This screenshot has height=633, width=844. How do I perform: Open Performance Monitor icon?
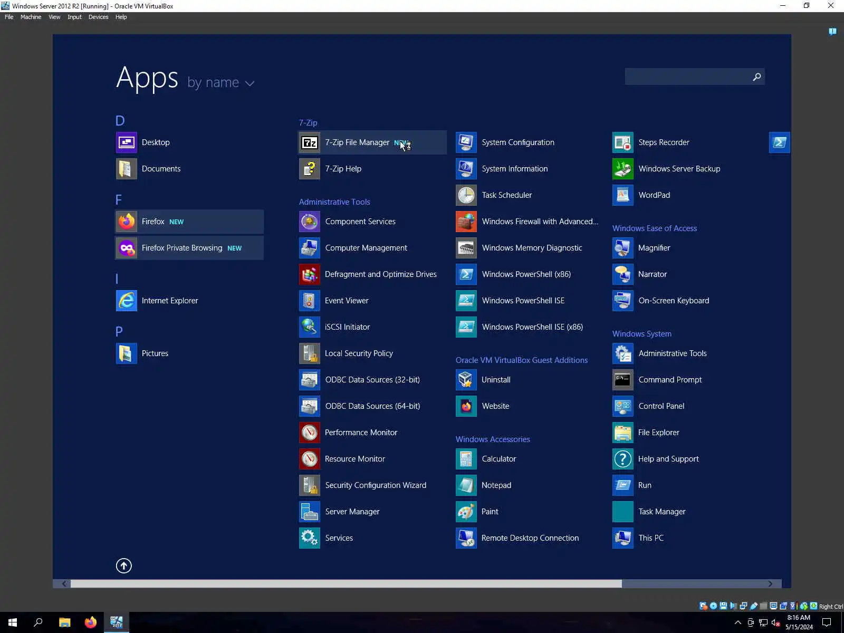[x=310, y=433]
